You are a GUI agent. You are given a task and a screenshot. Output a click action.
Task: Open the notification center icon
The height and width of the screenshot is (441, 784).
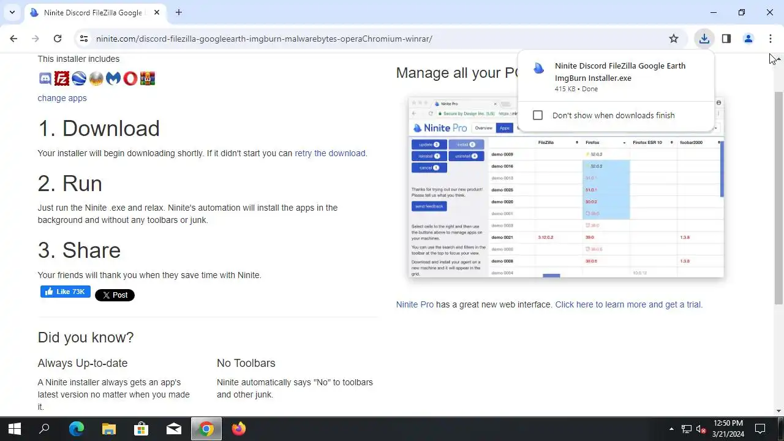coord(760,429)
